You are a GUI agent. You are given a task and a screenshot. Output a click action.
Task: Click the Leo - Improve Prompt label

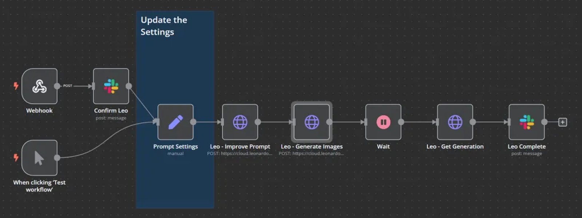tap(240, 146)
